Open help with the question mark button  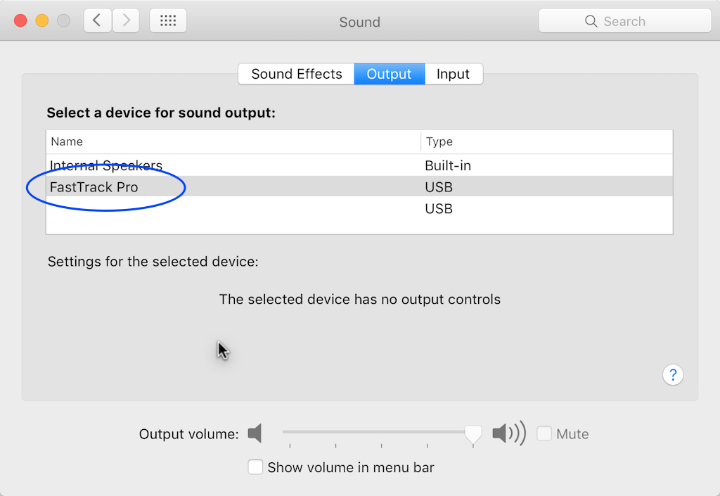[x=673, y=375]
